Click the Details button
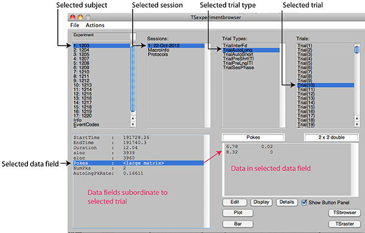 (287, 202)
